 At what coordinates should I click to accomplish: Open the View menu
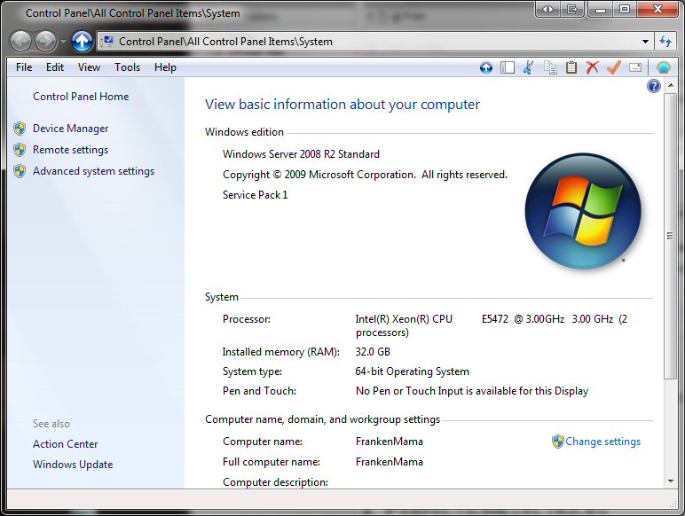(89, 67)
